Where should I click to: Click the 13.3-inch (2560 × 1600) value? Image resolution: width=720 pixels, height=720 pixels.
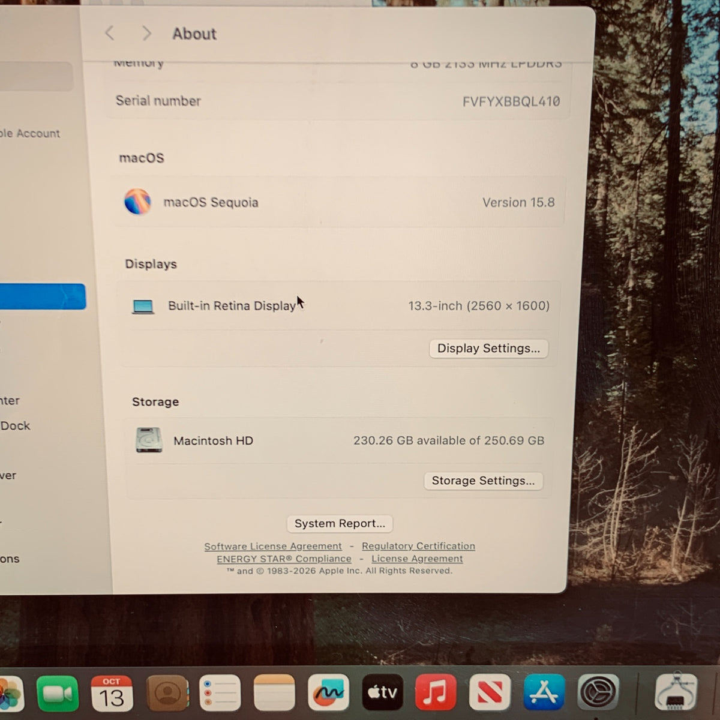point(479,306)
